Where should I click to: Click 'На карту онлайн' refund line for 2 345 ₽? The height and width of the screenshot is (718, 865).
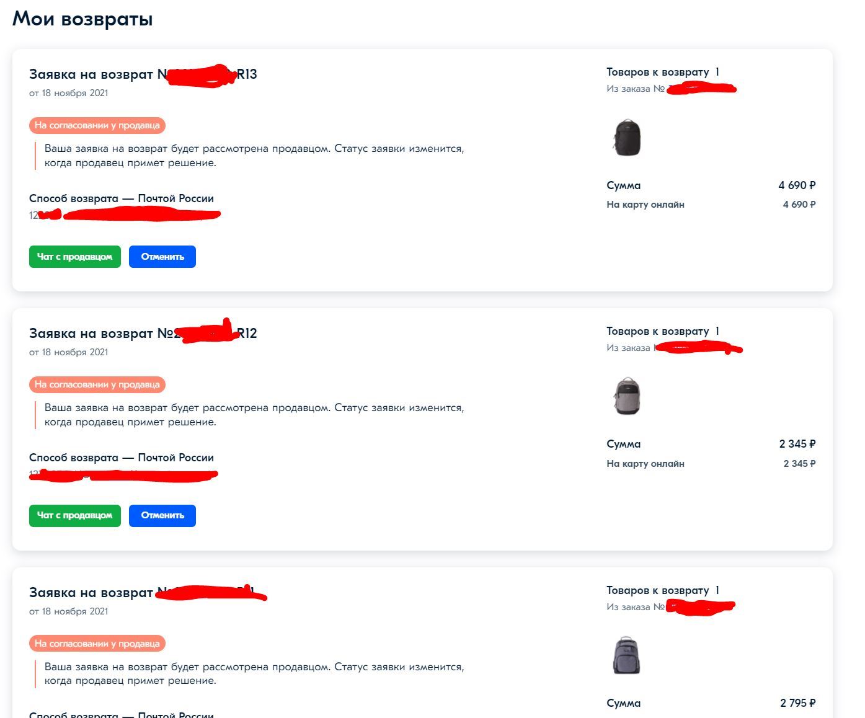coord(645,464)
